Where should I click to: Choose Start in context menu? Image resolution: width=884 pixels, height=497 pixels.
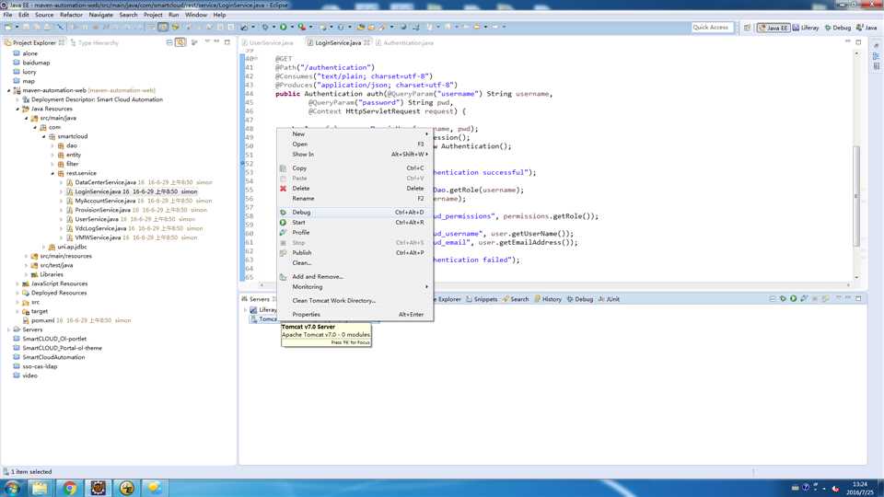click(x=355, y=223)
